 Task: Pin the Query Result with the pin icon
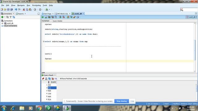tap(43, 79)
